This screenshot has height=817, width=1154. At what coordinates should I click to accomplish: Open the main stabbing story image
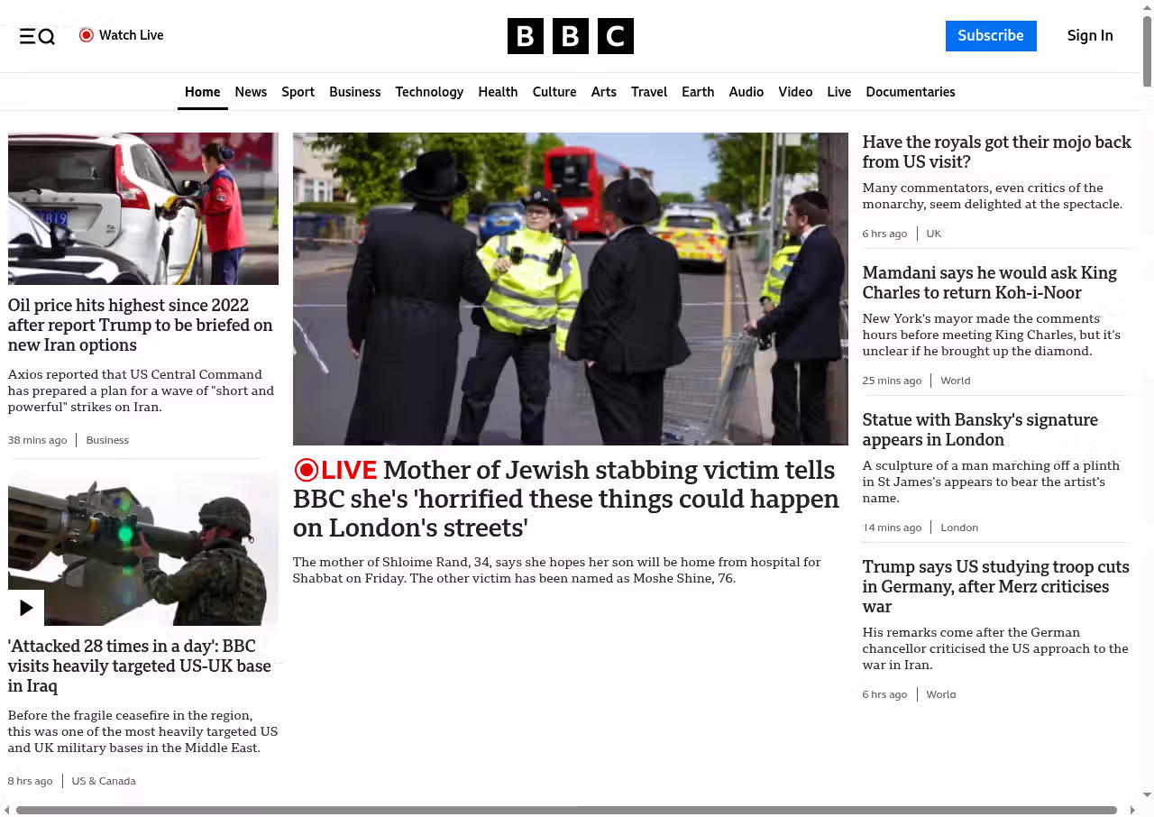(570, 289)
